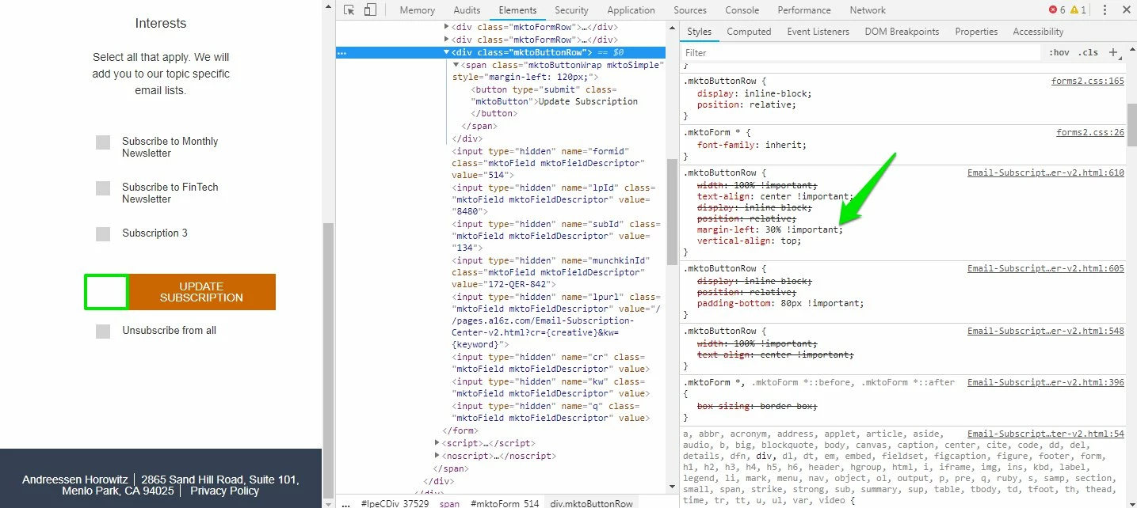Screen dimensions: 1137x508
Task: Select div.mktoButtonRow in the breadcrumb bar
Action: tap(592, 503)
